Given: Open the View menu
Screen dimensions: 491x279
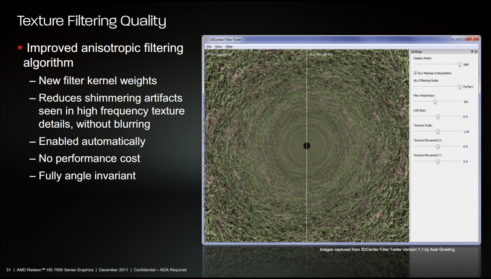Looking at the screenshot, I should click(218, 46).
